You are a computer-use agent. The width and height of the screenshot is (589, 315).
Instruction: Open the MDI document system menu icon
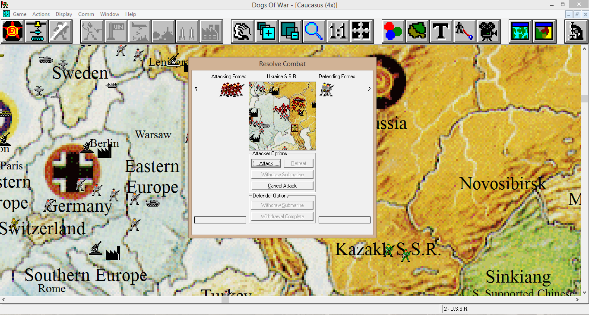6,14
